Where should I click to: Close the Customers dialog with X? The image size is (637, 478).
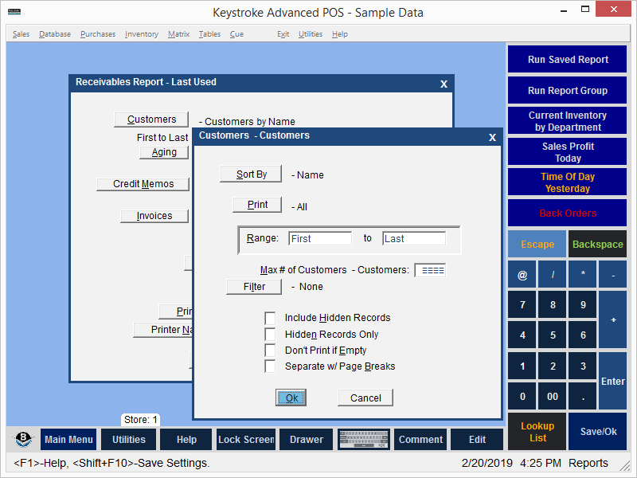tap(492, 137)
